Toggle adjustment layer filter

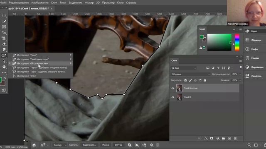(213, 68)
